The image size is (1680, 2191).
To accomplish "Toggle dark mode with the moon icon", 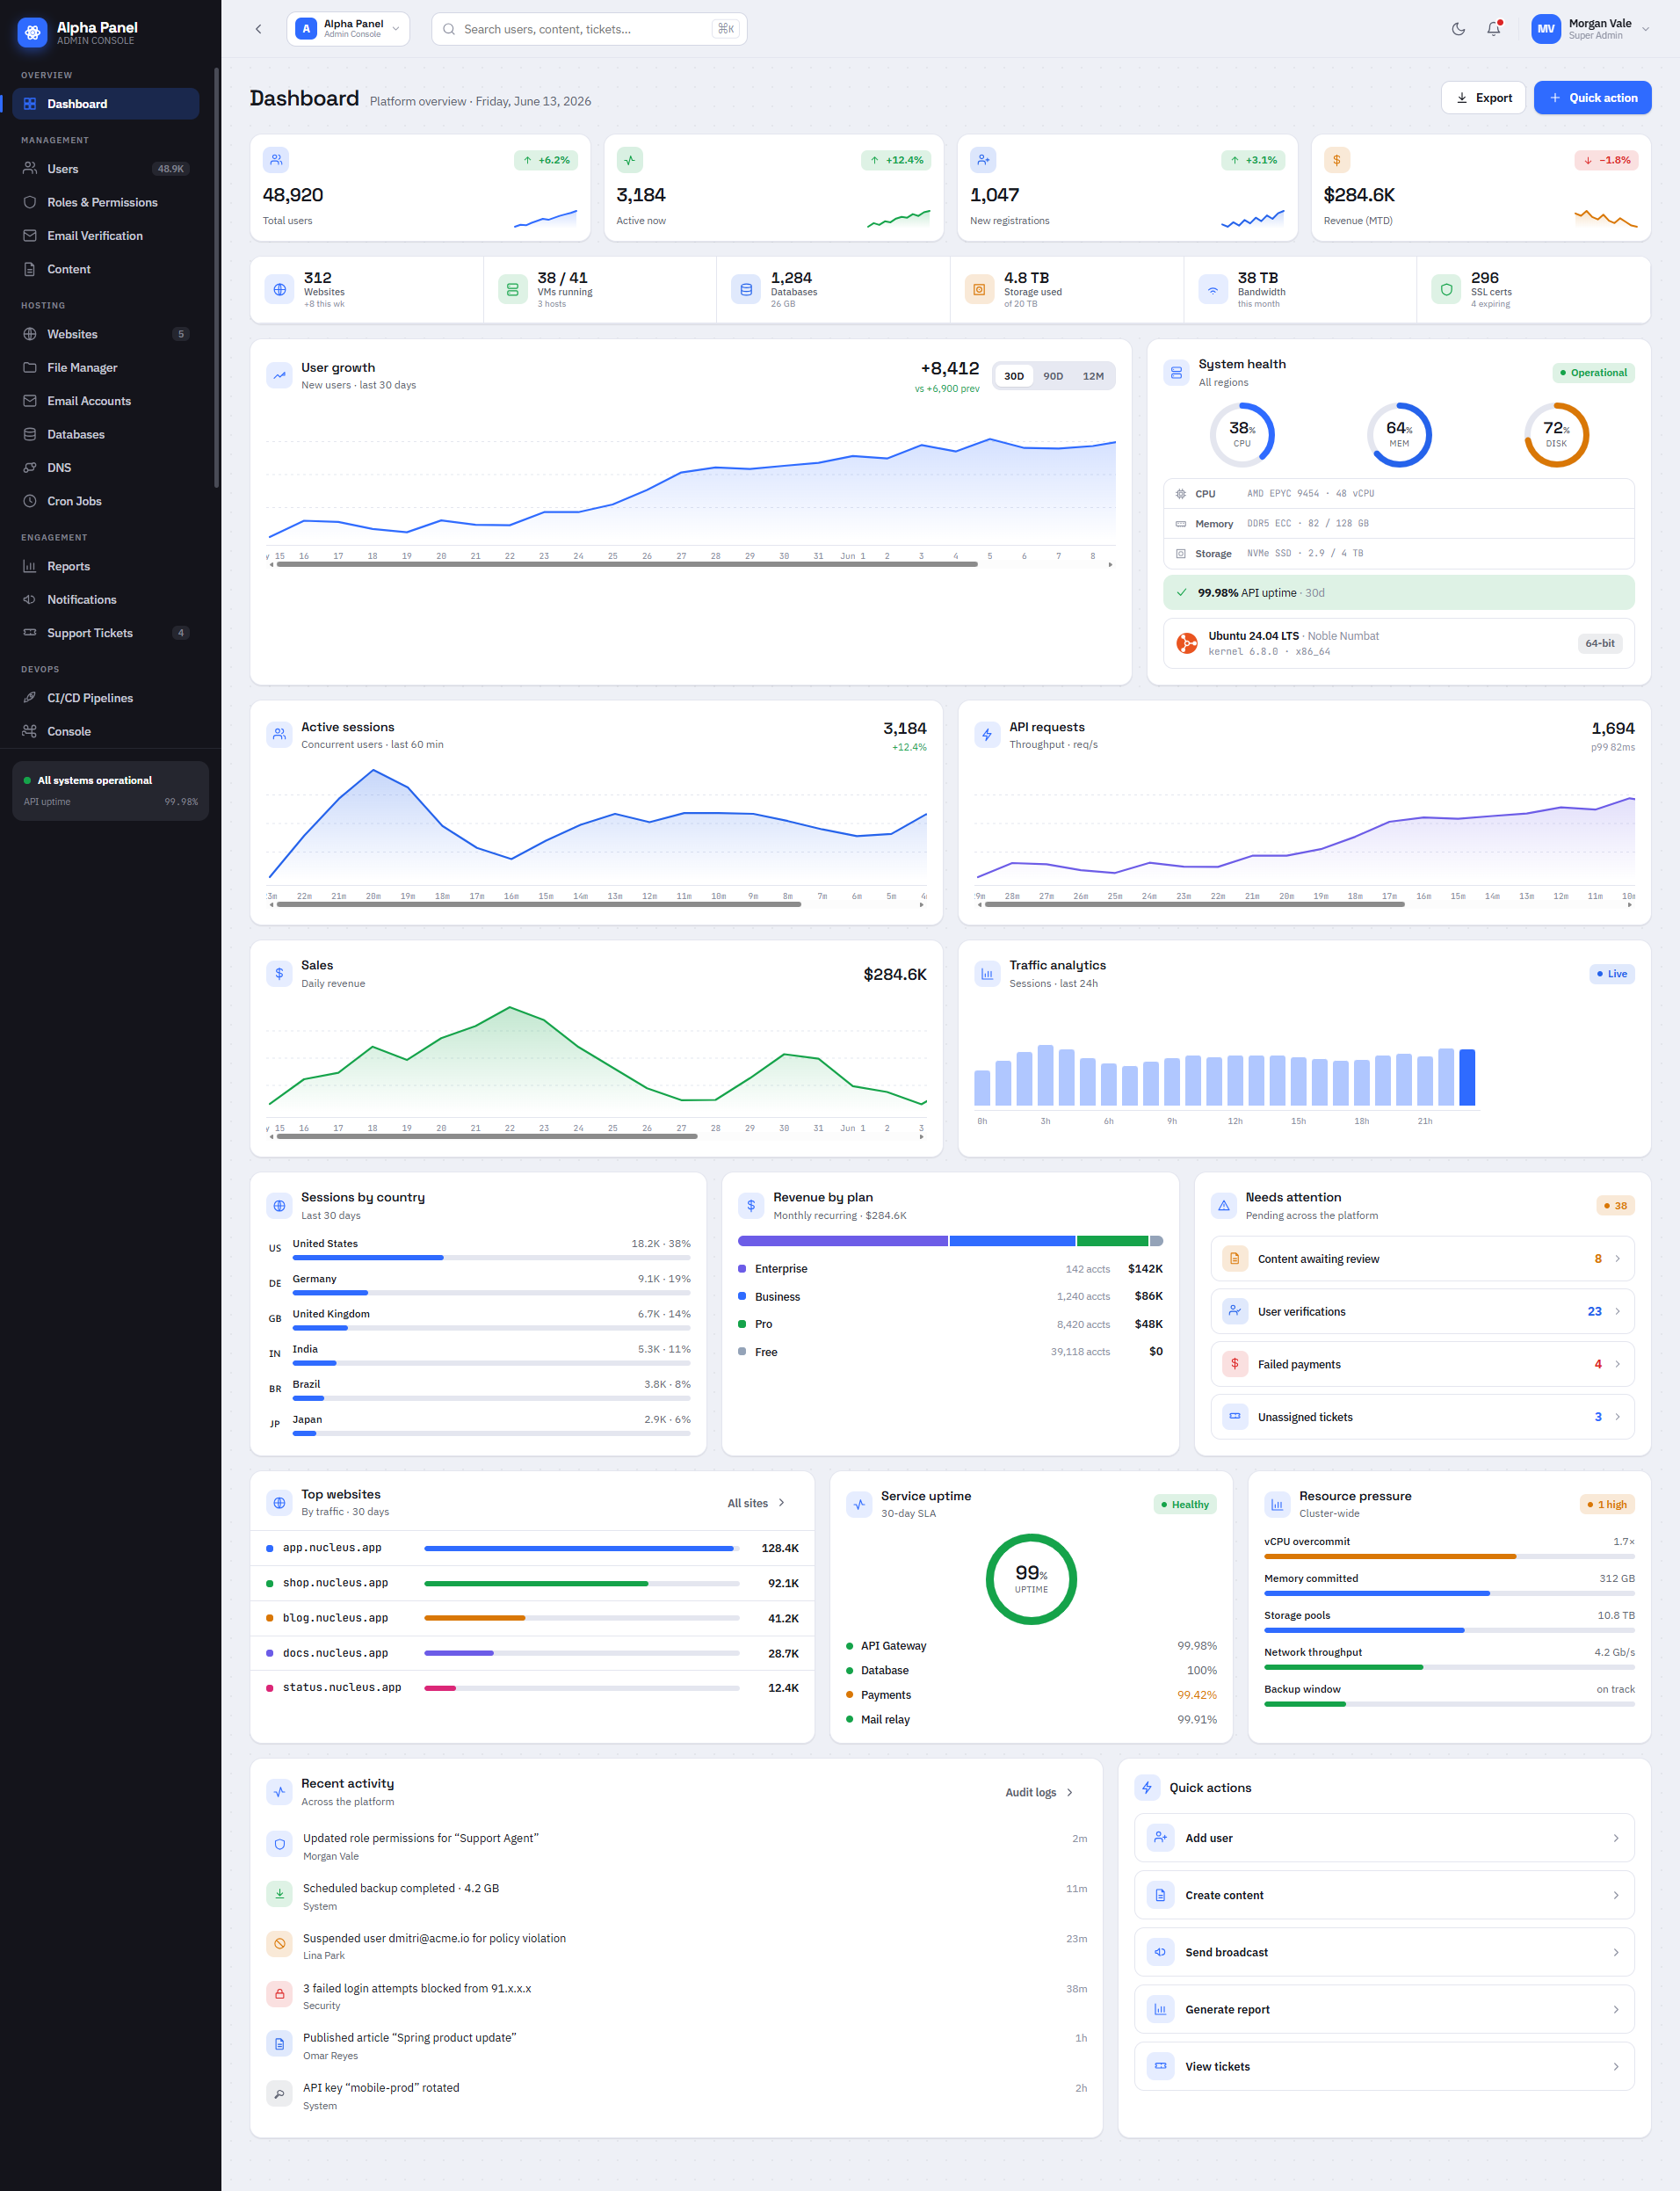I will (x=1458, y=29).
